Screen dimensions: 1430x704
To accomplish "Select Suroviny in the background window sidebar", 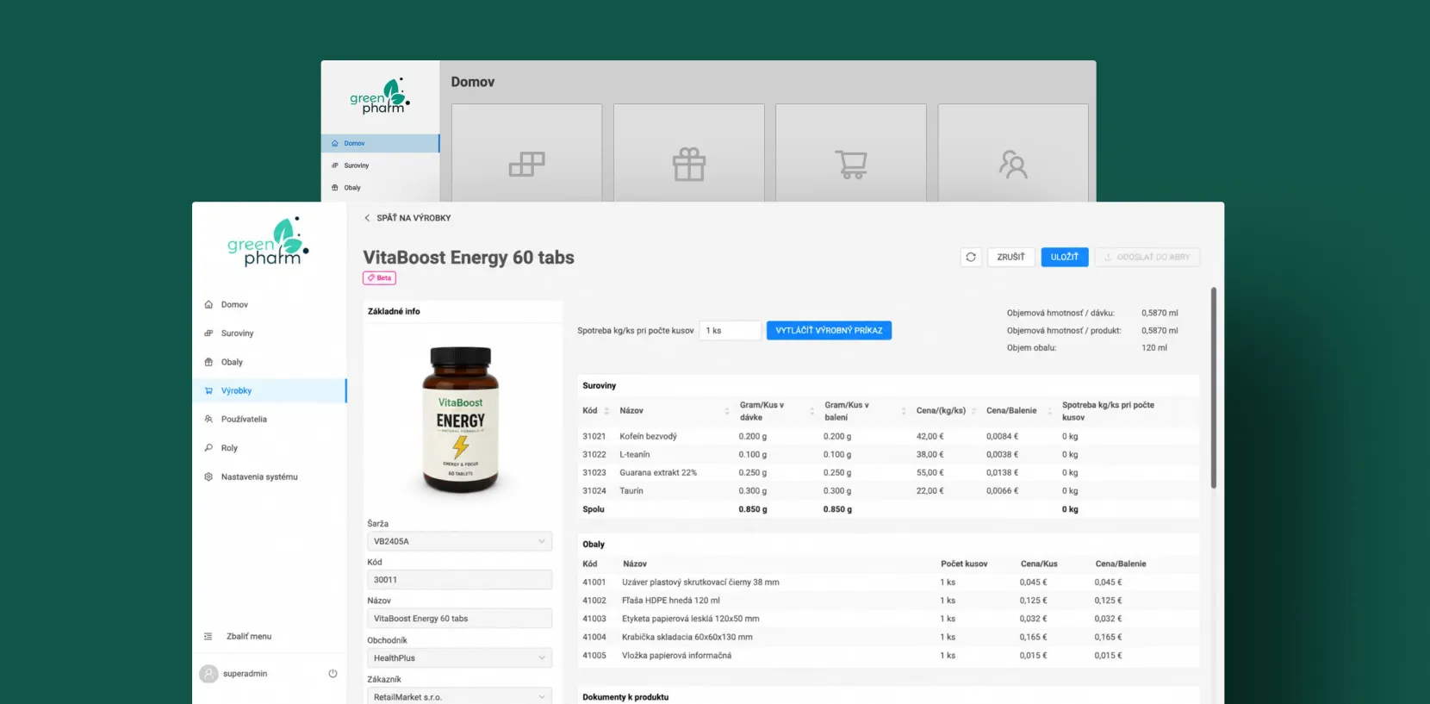I will pos(380,165).
